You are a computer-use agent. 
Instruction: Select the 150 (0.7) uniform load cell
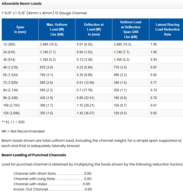pyautogui.click(x=120, y=105)
